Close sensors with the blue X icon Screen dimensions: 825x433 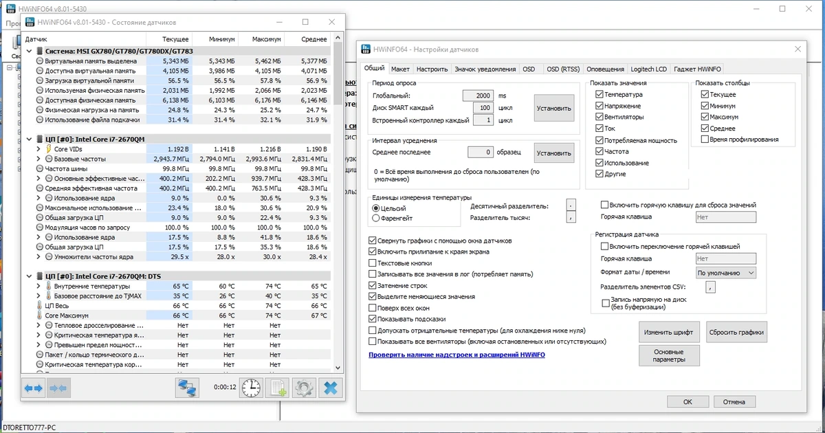click(331, 388)
